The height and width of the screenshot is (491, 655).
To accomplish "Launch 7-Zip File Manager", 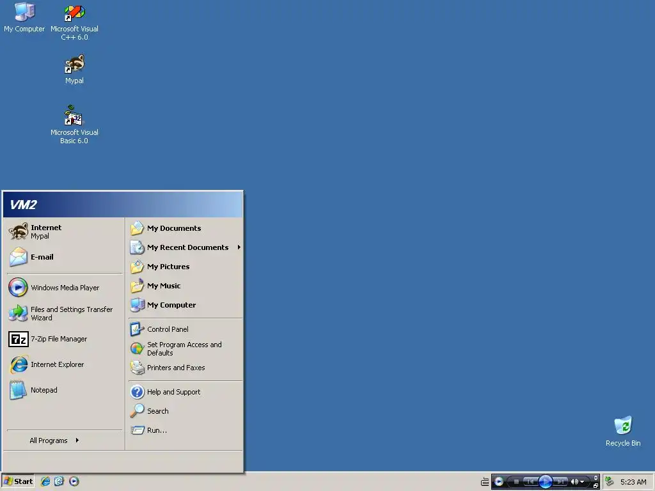I will tap(65, 339).
